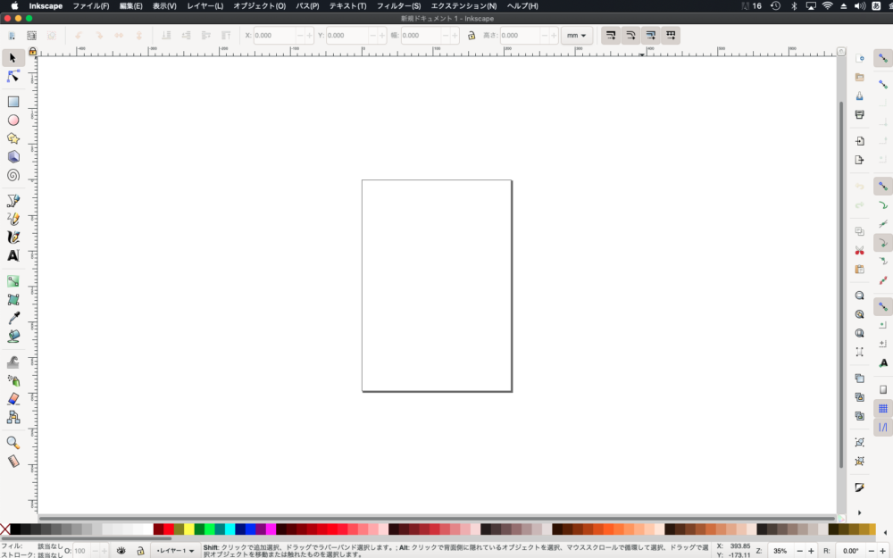The height and width of the screenshot is (558, 893).
Task: Select the Spiral tool
Action: tap(13, 175)
